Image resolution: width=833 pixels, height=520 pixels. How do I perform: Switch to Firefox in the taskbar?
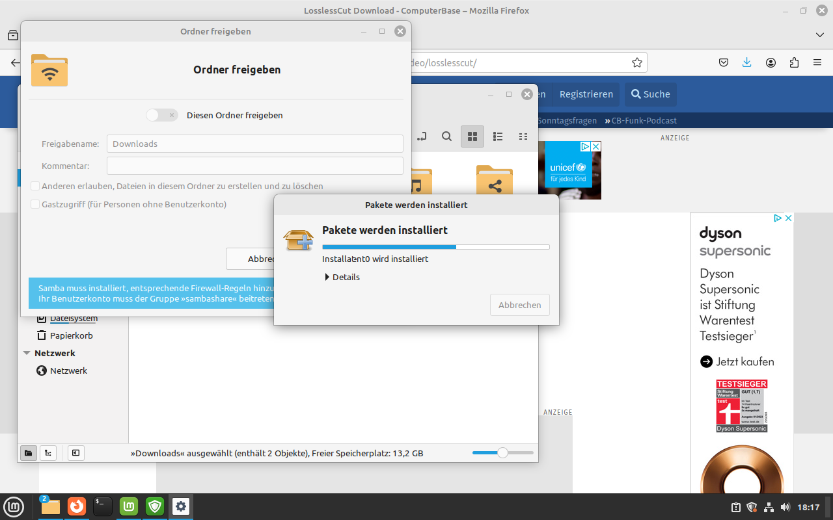77,506
